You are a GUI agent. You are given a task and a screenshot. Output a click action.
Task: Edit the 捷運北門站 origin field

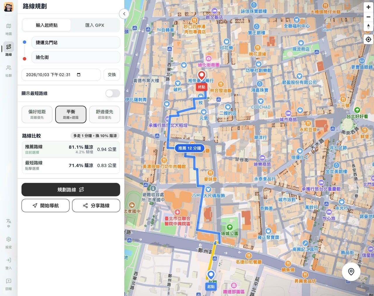76,43
